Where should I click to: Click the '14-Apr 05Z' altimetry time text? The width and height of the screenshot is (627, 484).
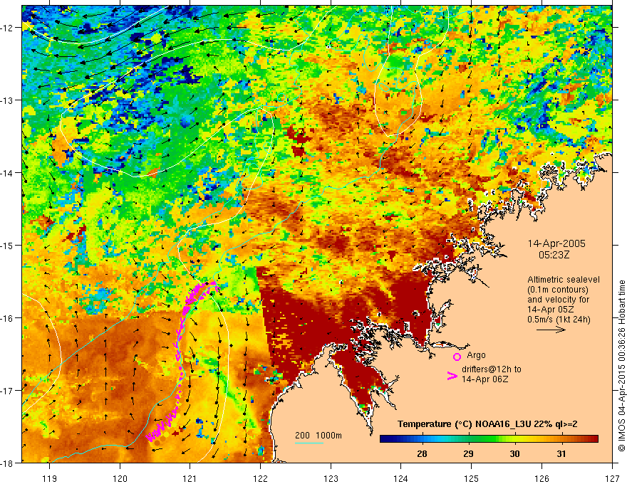[x=551, y=310]
